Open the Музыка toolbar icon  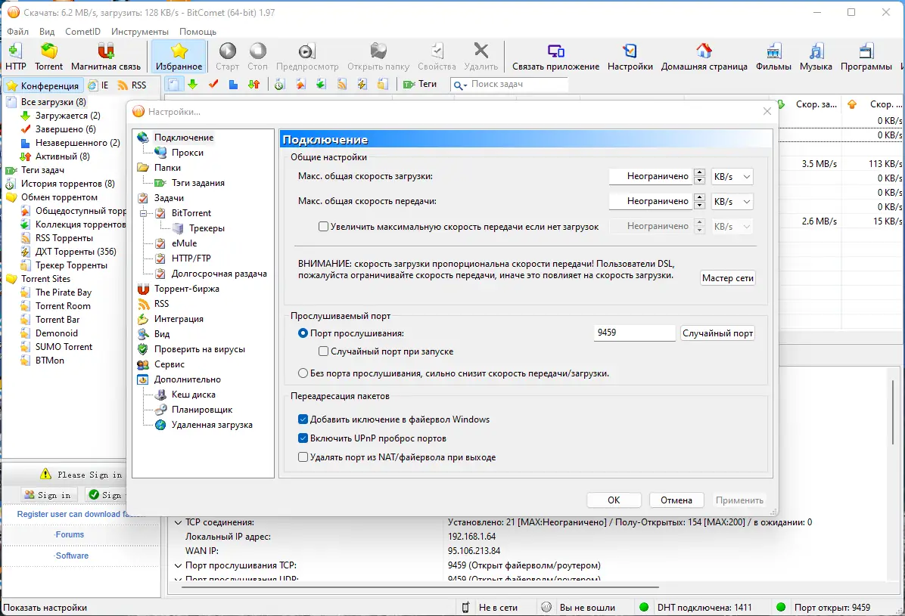tap(816, 57)
